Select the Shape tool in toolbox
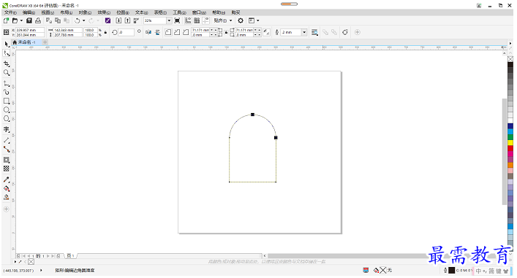Image resolution: width=517 pixels, height=278 pixels. (7, 53)
